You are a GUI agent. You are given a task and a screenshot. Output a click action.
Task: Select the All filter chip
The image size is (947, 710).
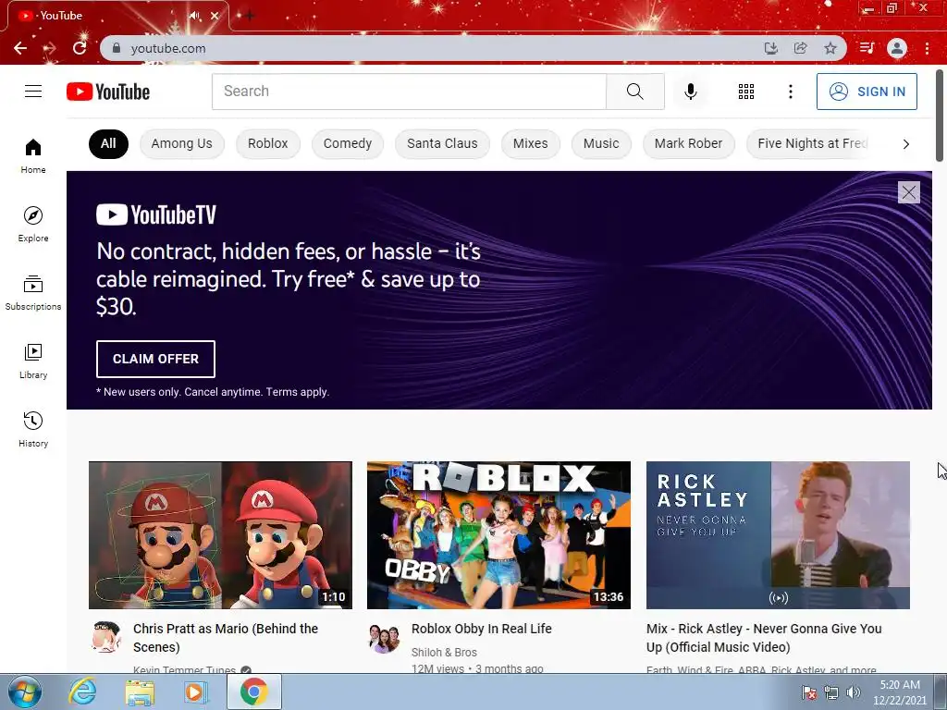[x=108, y=143]
